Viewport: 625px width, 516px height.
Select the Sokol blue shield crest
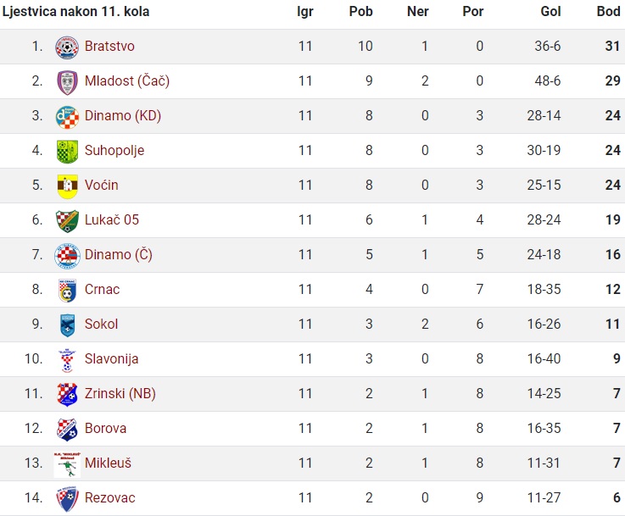67,325
